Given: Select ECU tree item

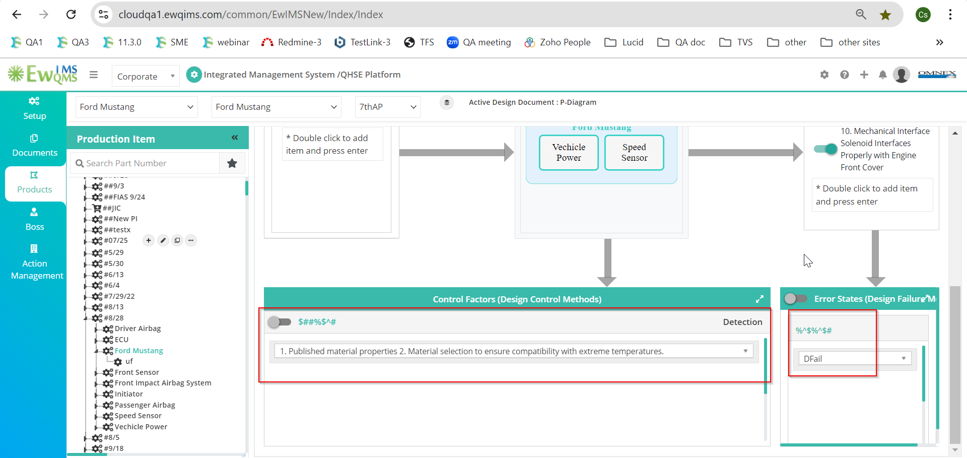Looking at the screenshot, I should coord(121,340).
